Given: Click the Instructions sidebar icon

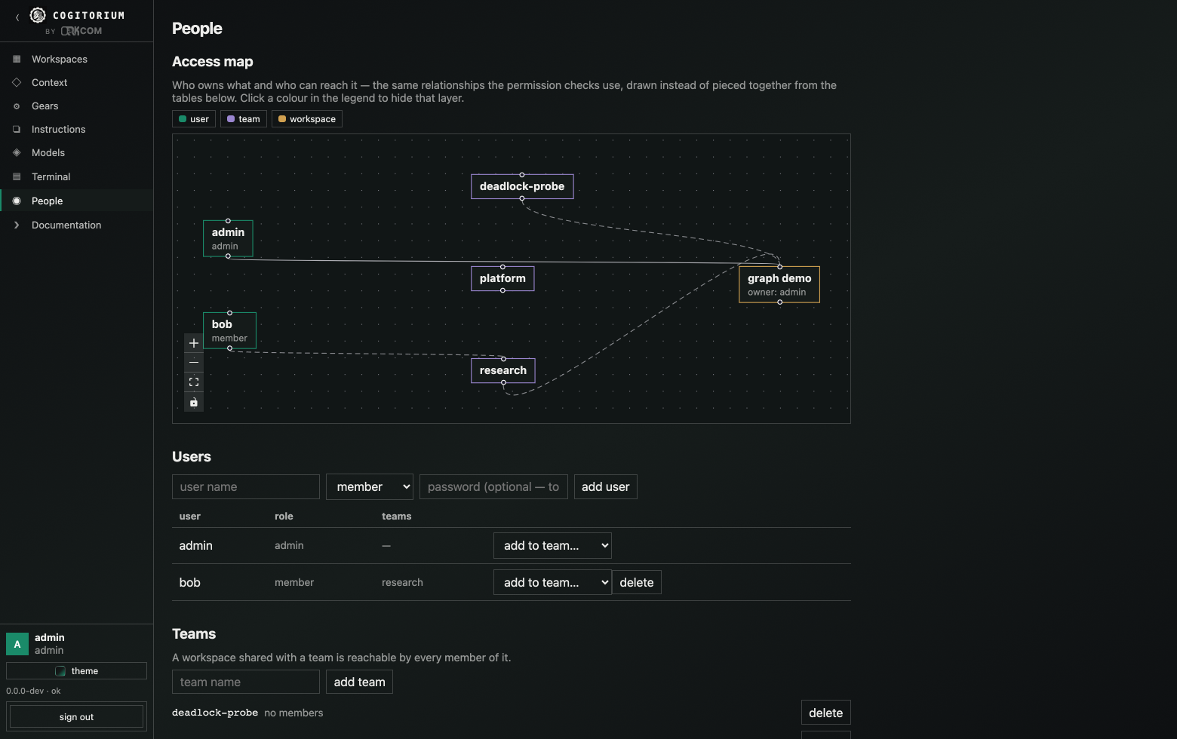Looking at the screenshot, I should [17, 129].
